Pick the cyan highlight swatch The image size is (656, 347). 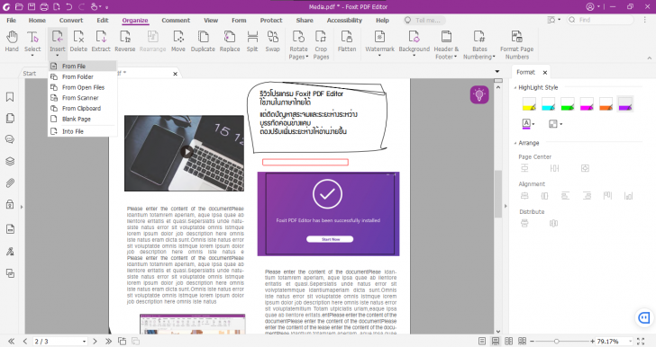548,104
